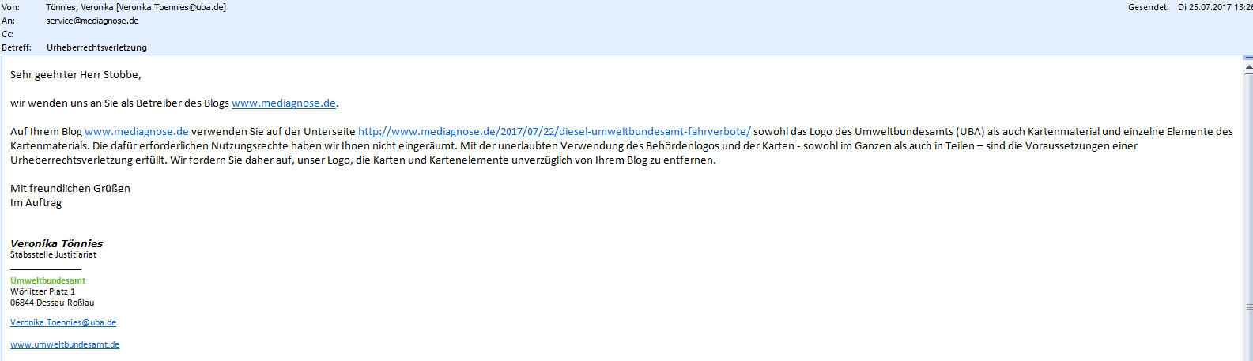Open the www.umweltbundesamt.de website link
The image size is (1253, 361).
coord(65,344)
